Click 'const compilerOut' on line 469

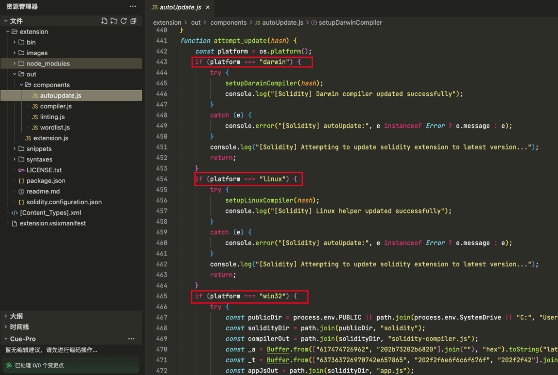[258, 339]
